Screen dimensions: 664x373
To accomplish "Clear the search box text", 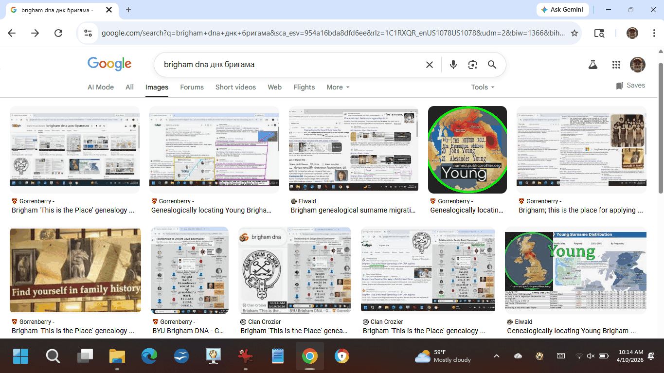I will click(429, 65).
